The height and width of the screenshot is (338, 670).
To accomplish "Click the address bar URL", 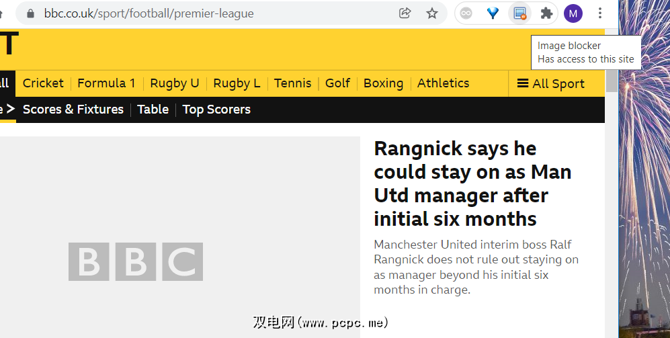I will [149, 13].
